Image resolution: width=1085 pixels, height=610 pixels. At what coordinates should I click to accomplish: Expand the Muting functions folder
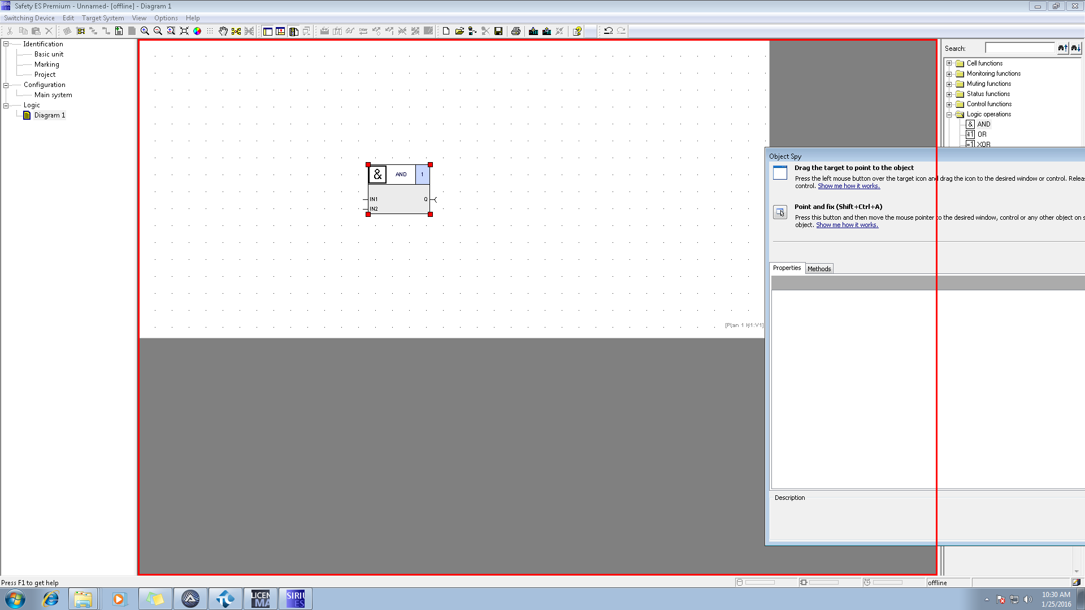(949, 84)
